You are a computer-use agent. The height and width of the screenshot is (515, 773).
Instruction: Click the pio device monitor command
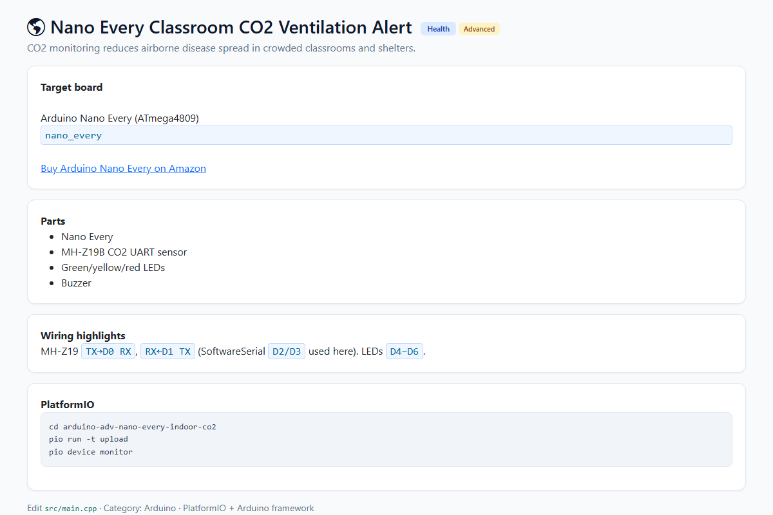91,452
